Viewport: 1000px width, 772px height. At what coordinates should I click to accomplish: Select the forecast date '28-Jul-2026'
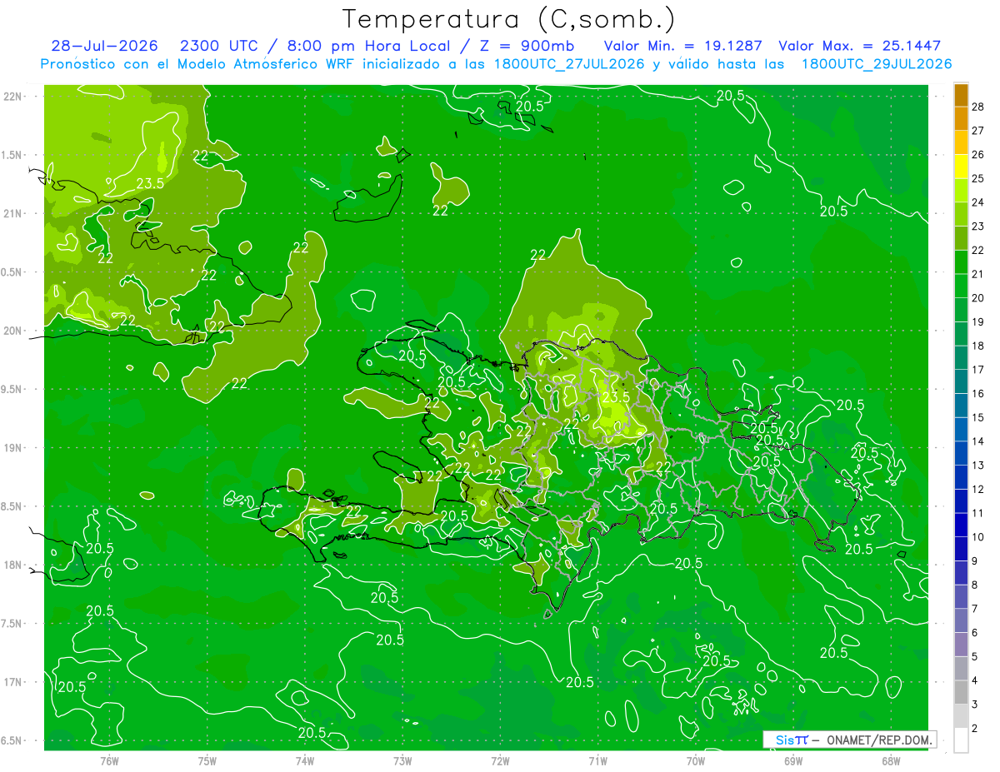pyautogui.click(x=104, y=46)
